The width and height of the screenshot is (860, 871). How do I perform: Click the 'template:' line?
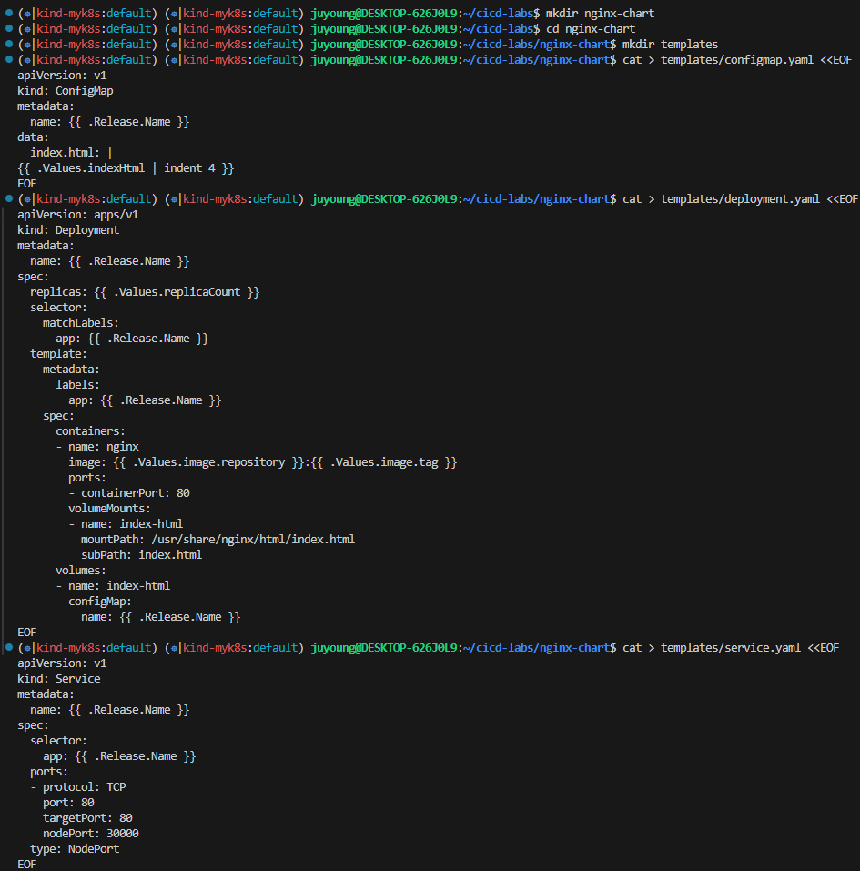point(58,354)
